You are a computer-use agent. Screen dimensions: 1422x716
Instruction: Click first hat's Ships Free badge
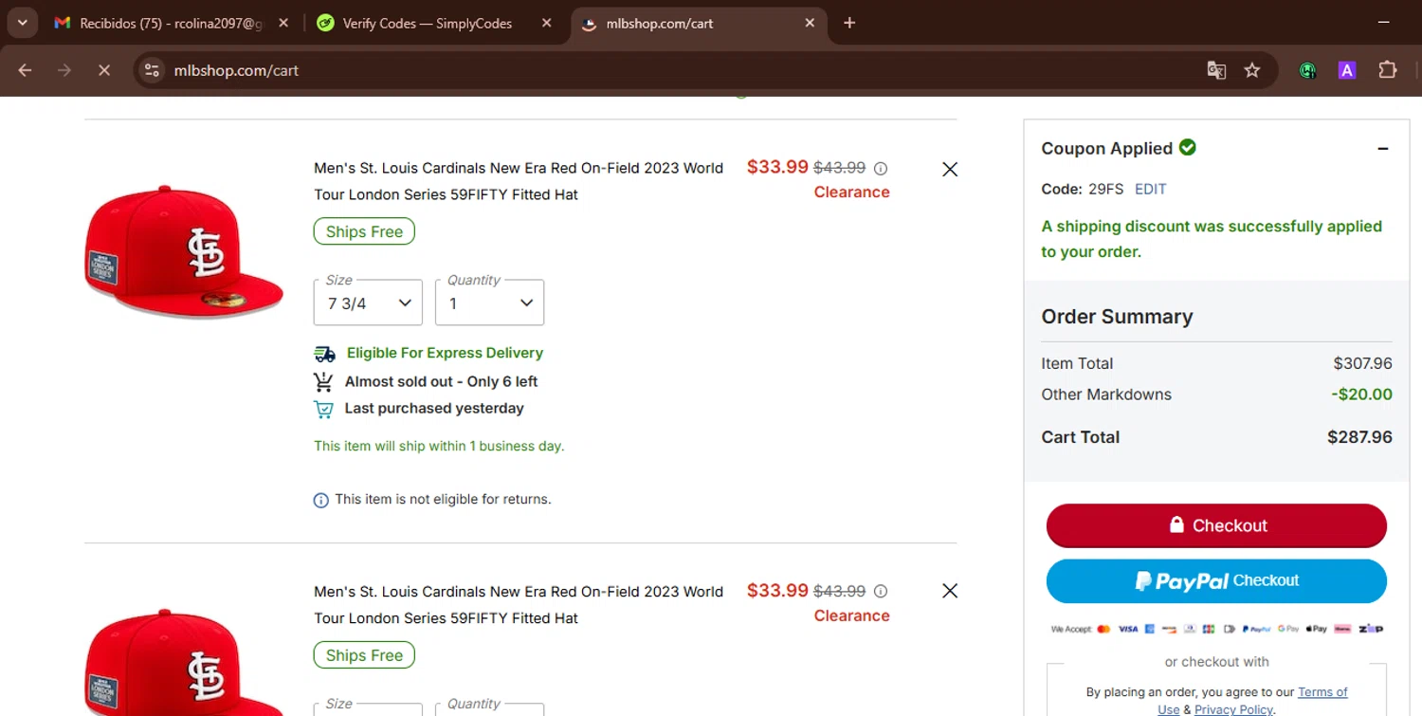364,231
